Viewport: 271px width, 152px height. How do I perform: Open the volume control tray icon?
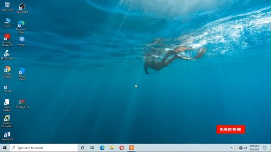tap(246, 148)
